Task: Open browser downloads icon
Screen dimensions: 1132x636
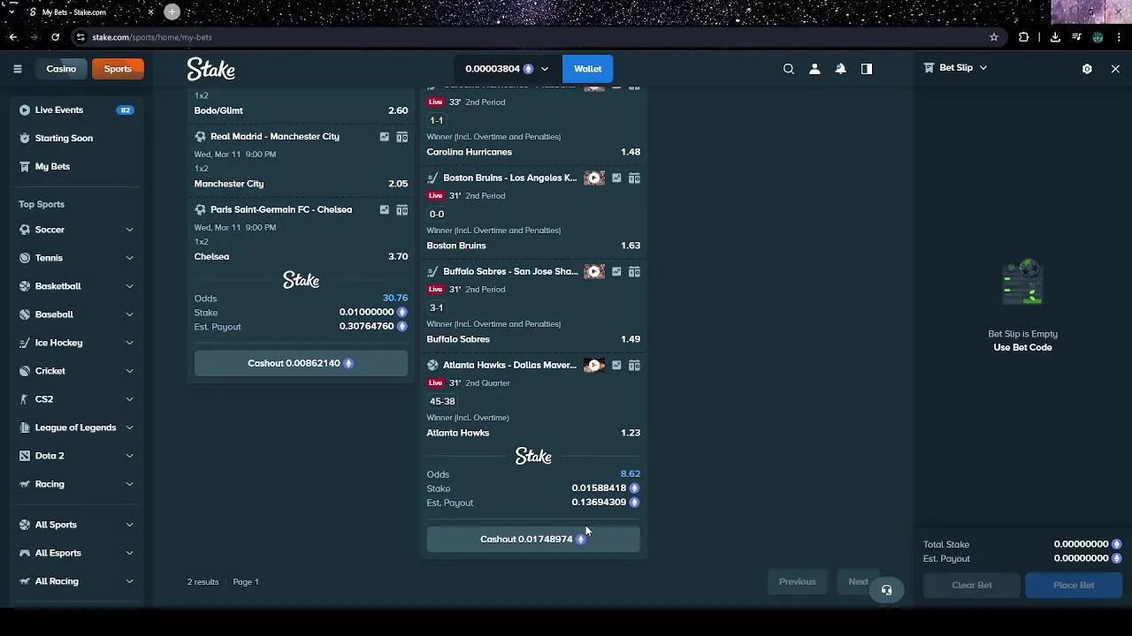Action: tap(1055, 37)
